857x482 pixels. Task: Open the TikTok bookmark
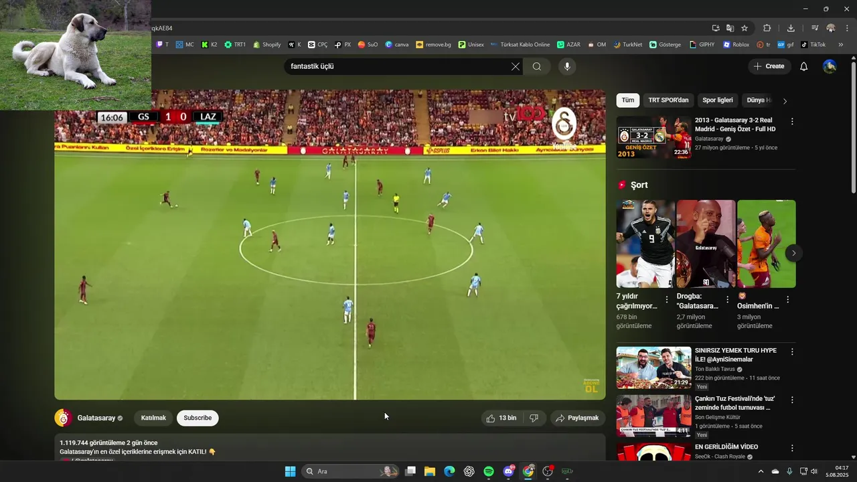tap(813, 45)
